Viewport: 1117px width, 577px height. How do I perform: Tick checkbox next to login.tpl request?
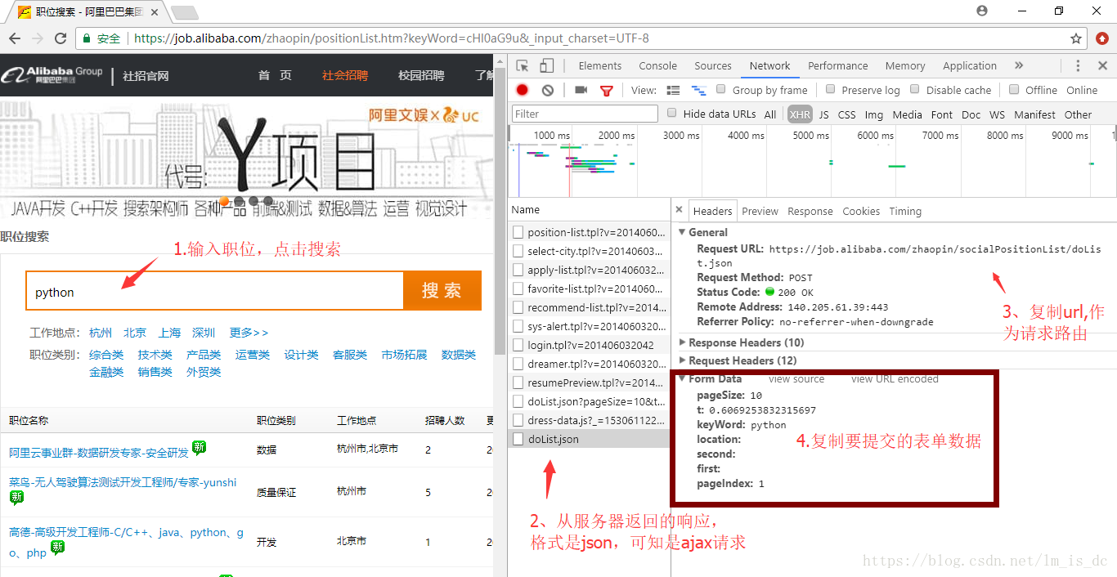point(518,345)
